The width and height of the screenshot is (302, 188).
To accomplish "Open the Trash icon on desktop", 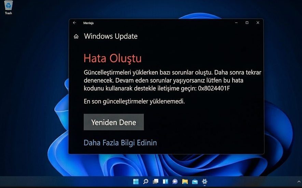I will 8,7.
